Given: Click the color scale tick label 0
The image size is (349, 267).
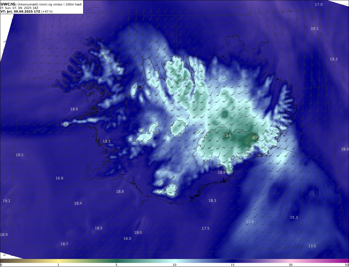Looking at the screenshot, I should click(x=1, y=265).
